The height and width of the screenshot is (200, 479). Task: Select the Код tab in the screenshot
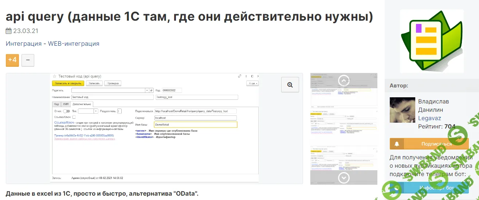56,104
